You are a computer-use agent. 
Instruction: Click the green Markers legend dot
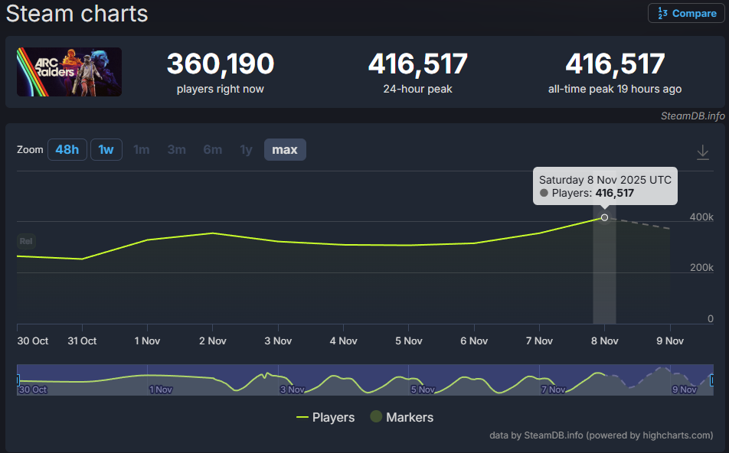click(x=376, y=417)
